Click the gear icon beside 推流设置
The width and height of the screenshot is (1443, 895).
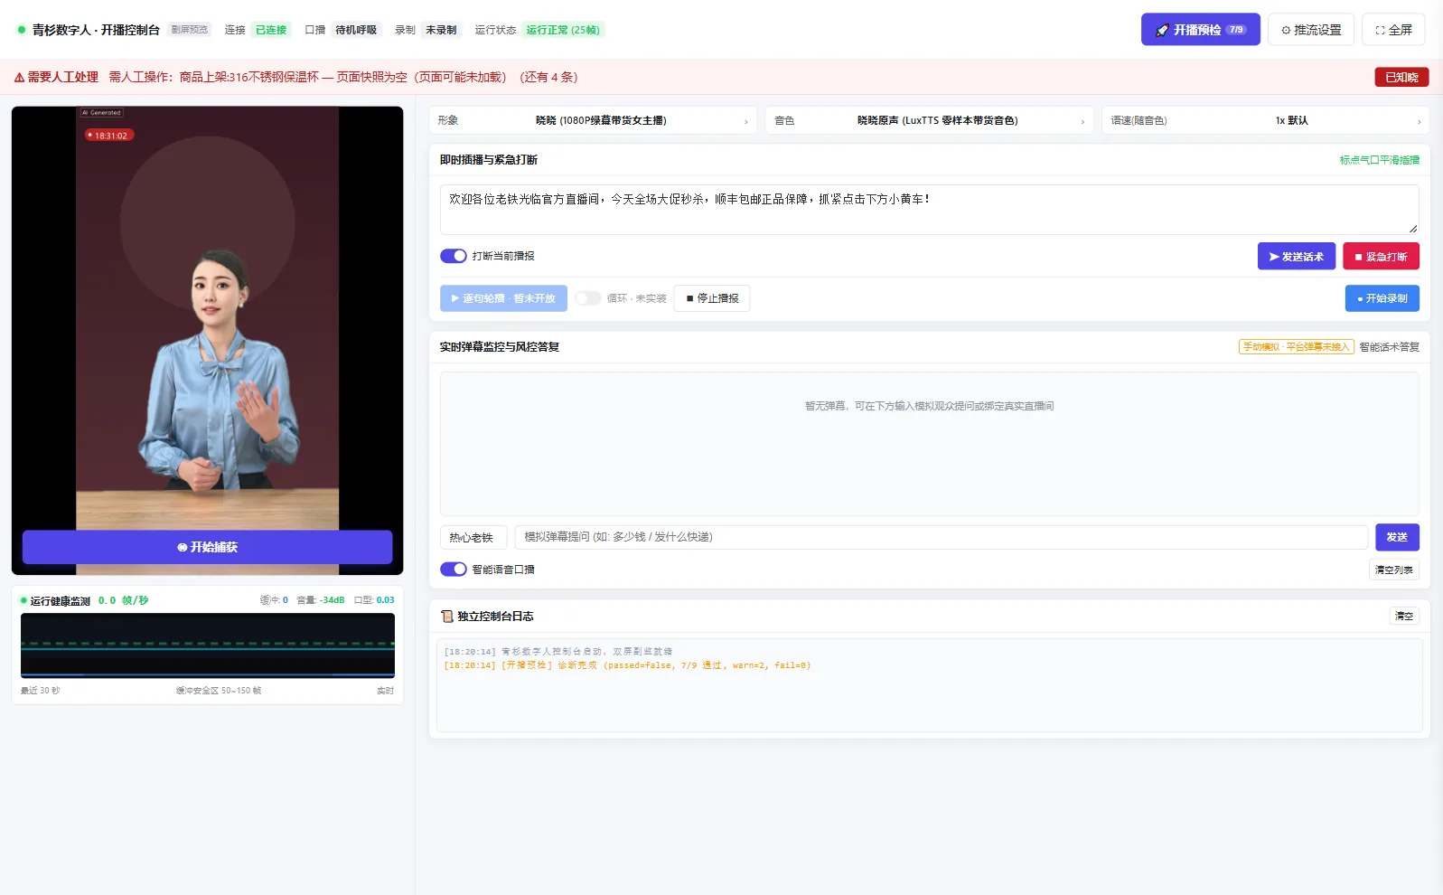coord(1286,30)
